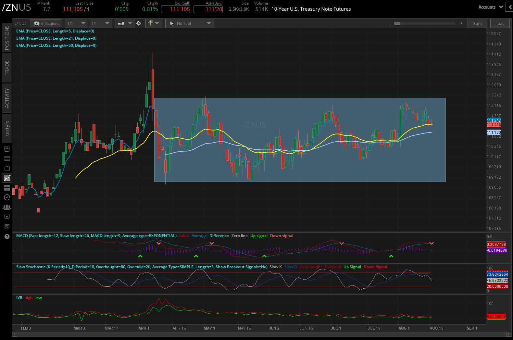This screenshot has width=513, height=340.
Task: Open the FX sidebar icon
Action: 7,226
